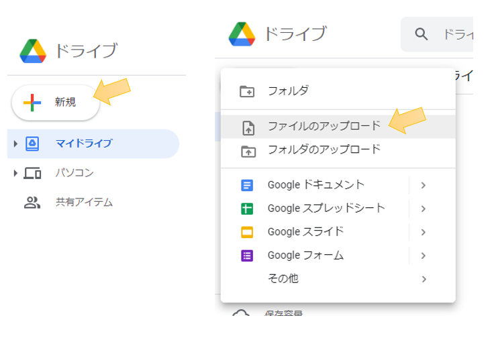The height and width of the screenshot is (340, 490).
Task: Expand the Google フォーム submenu arrow
Action: [x=424, y=256]
